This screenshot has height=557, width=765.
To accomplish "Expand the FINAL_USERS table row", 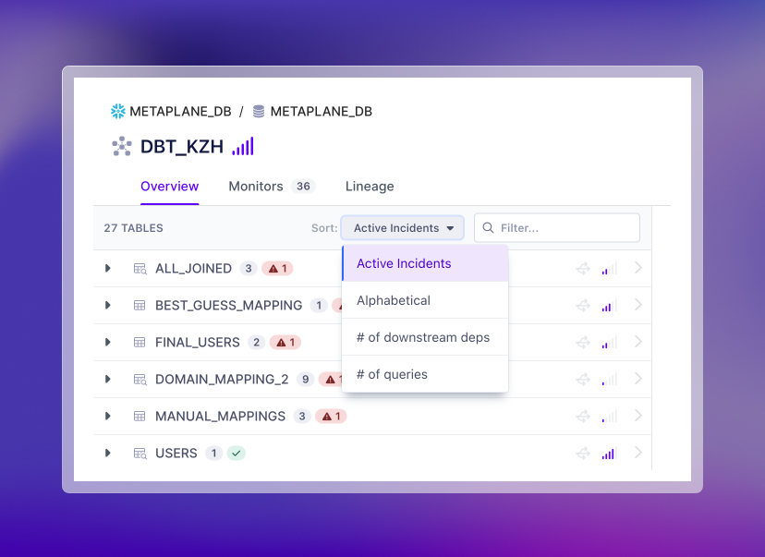I will [108, 343].
